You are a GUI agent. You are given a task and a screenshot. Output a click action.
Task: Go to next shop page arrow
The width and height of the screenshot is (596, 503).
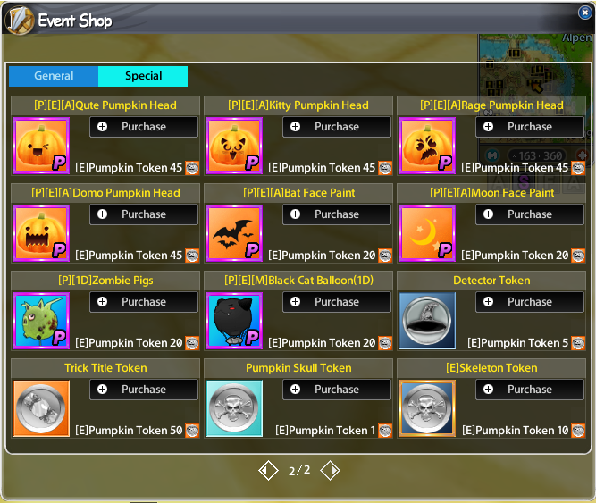330,471
